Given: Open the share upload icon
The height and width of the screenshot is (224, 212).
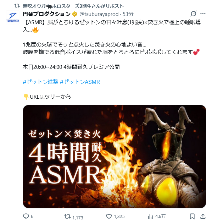Looking at the screenshot, I should [x=203, y=216].
